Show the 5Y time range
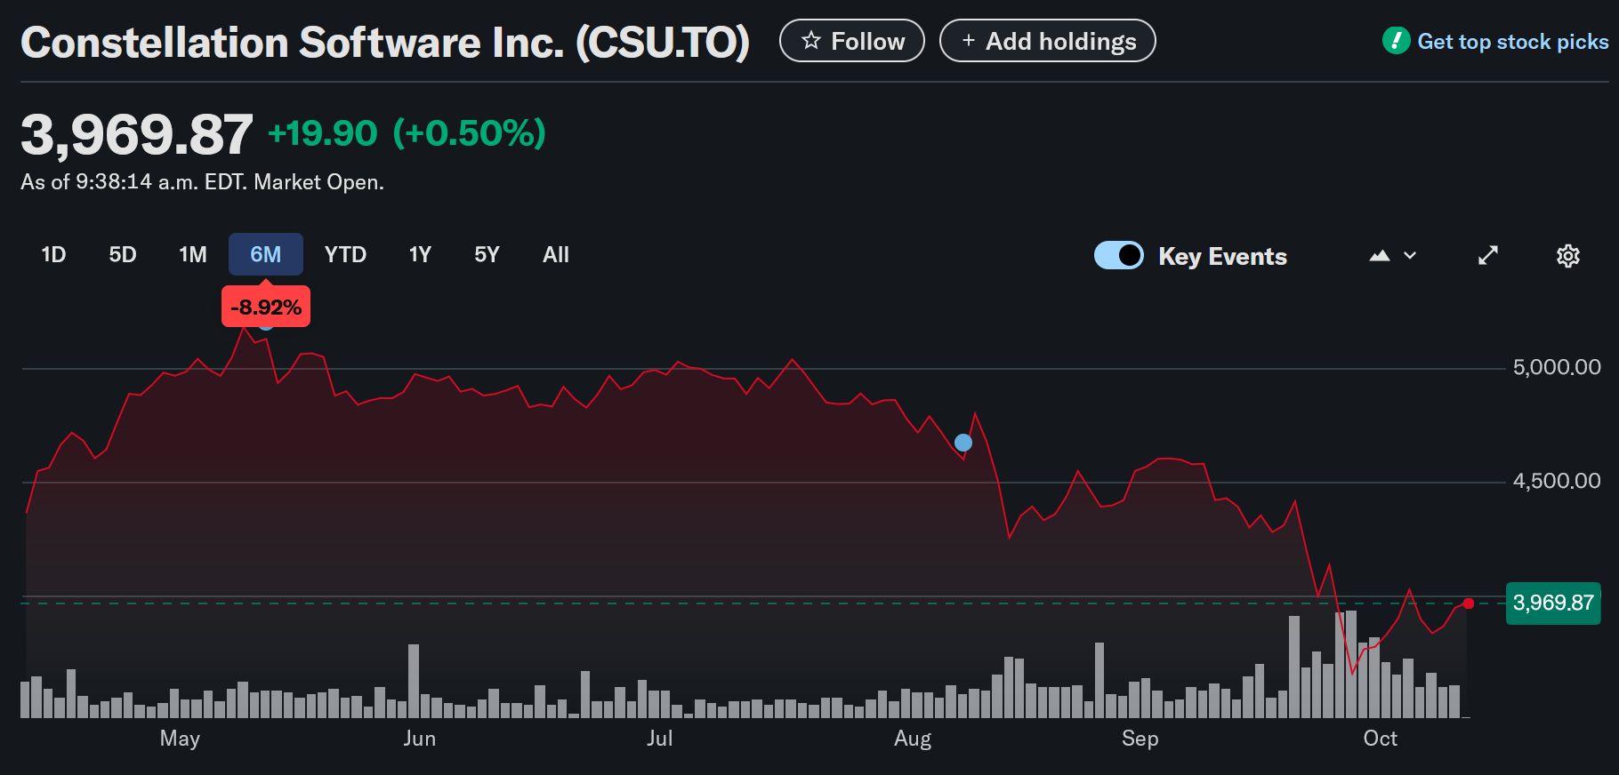The height and width of the screenshot is (775, 1619). pos(487,255)
